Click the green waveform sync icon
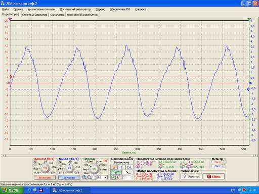 coord(113,177)
